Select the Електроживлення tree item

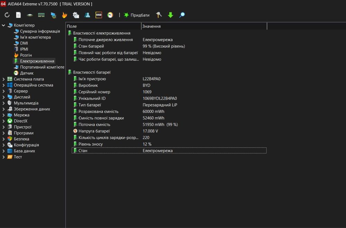click(37, 61)
